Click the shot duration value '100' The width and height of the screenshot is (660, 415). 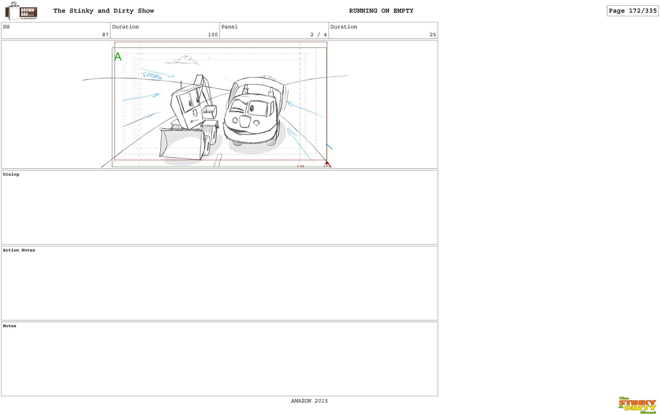point(213,35)
